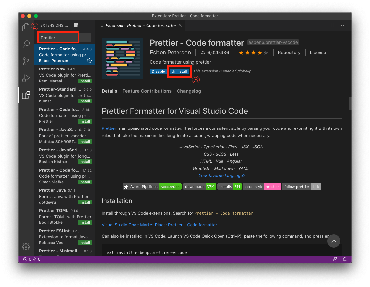
Task: Open the Explorer view in activity bar
Action: tap(26, 27)
